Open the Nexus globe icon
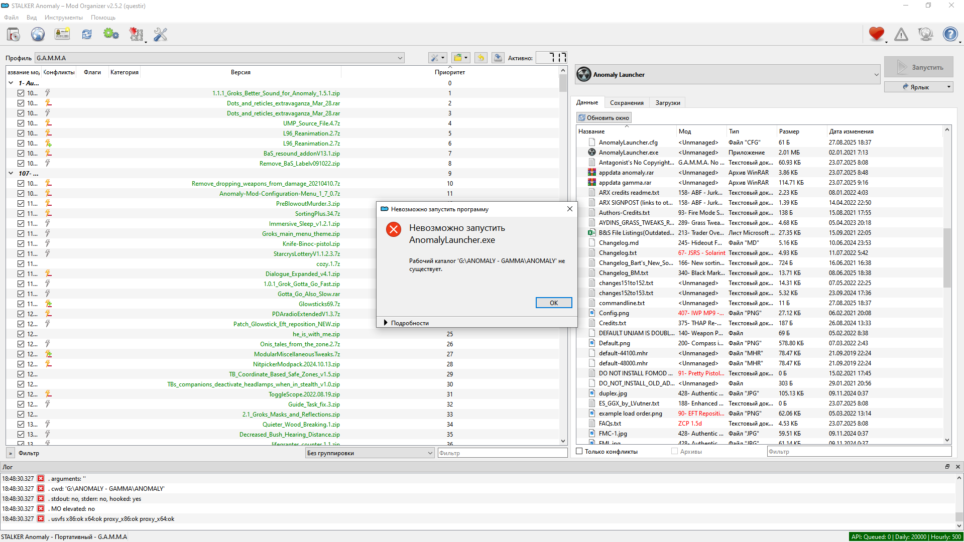The image size is (964, 542). pos(38,35)
